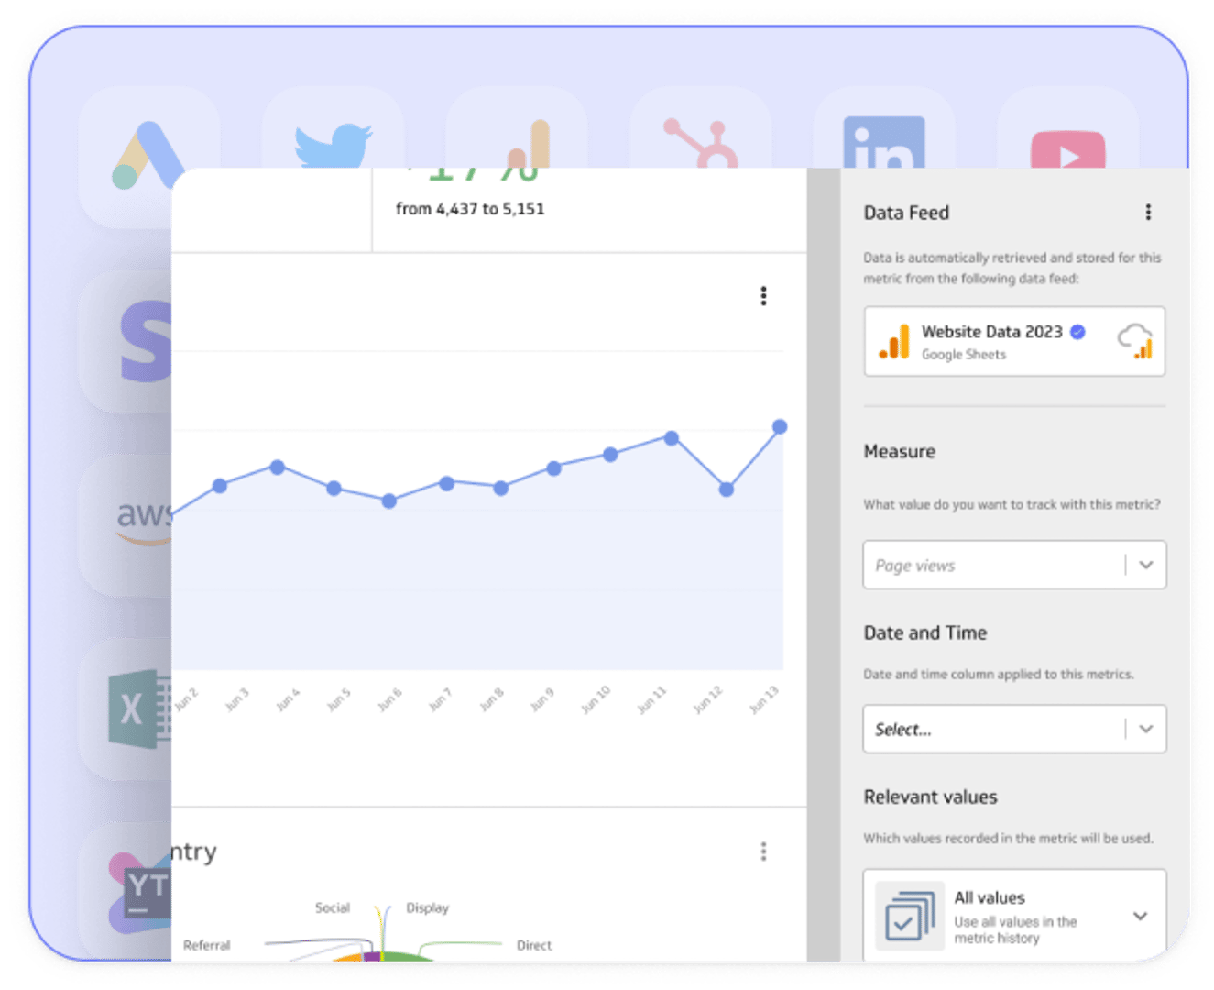
Task: Click the Social label on the pie chart
Action: tap(333, 907)
